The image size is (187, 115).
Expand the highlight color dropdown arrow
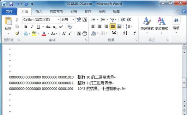[x=39, y=34]
